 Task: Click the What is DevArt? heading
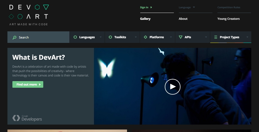39,57
